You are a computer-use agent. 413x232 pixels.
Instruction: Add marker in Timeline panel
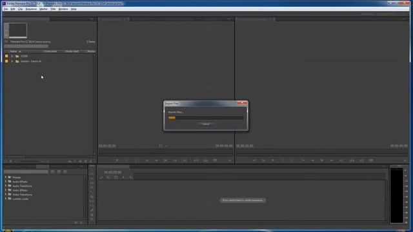[123, 177]
